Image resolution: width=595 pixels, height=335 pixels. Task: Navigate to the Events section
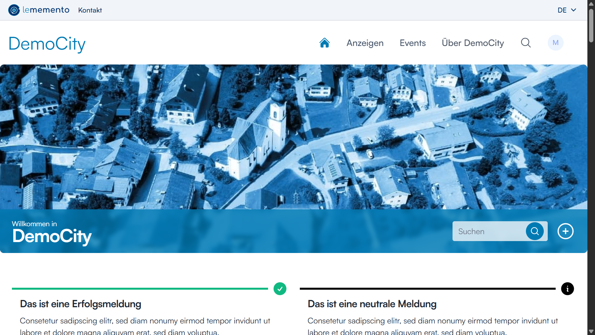413,43
